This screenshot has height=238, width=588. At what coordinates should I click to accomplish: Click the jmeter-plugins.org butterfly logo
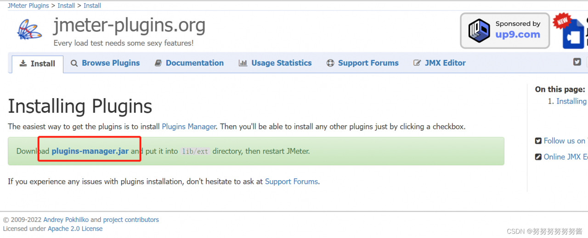(x=30, y=30)
